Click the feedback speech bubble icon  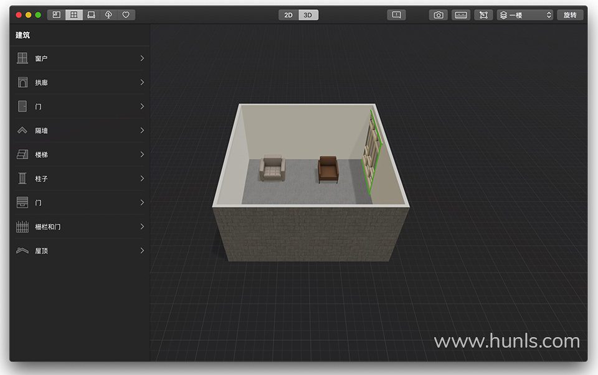point(396,15)
